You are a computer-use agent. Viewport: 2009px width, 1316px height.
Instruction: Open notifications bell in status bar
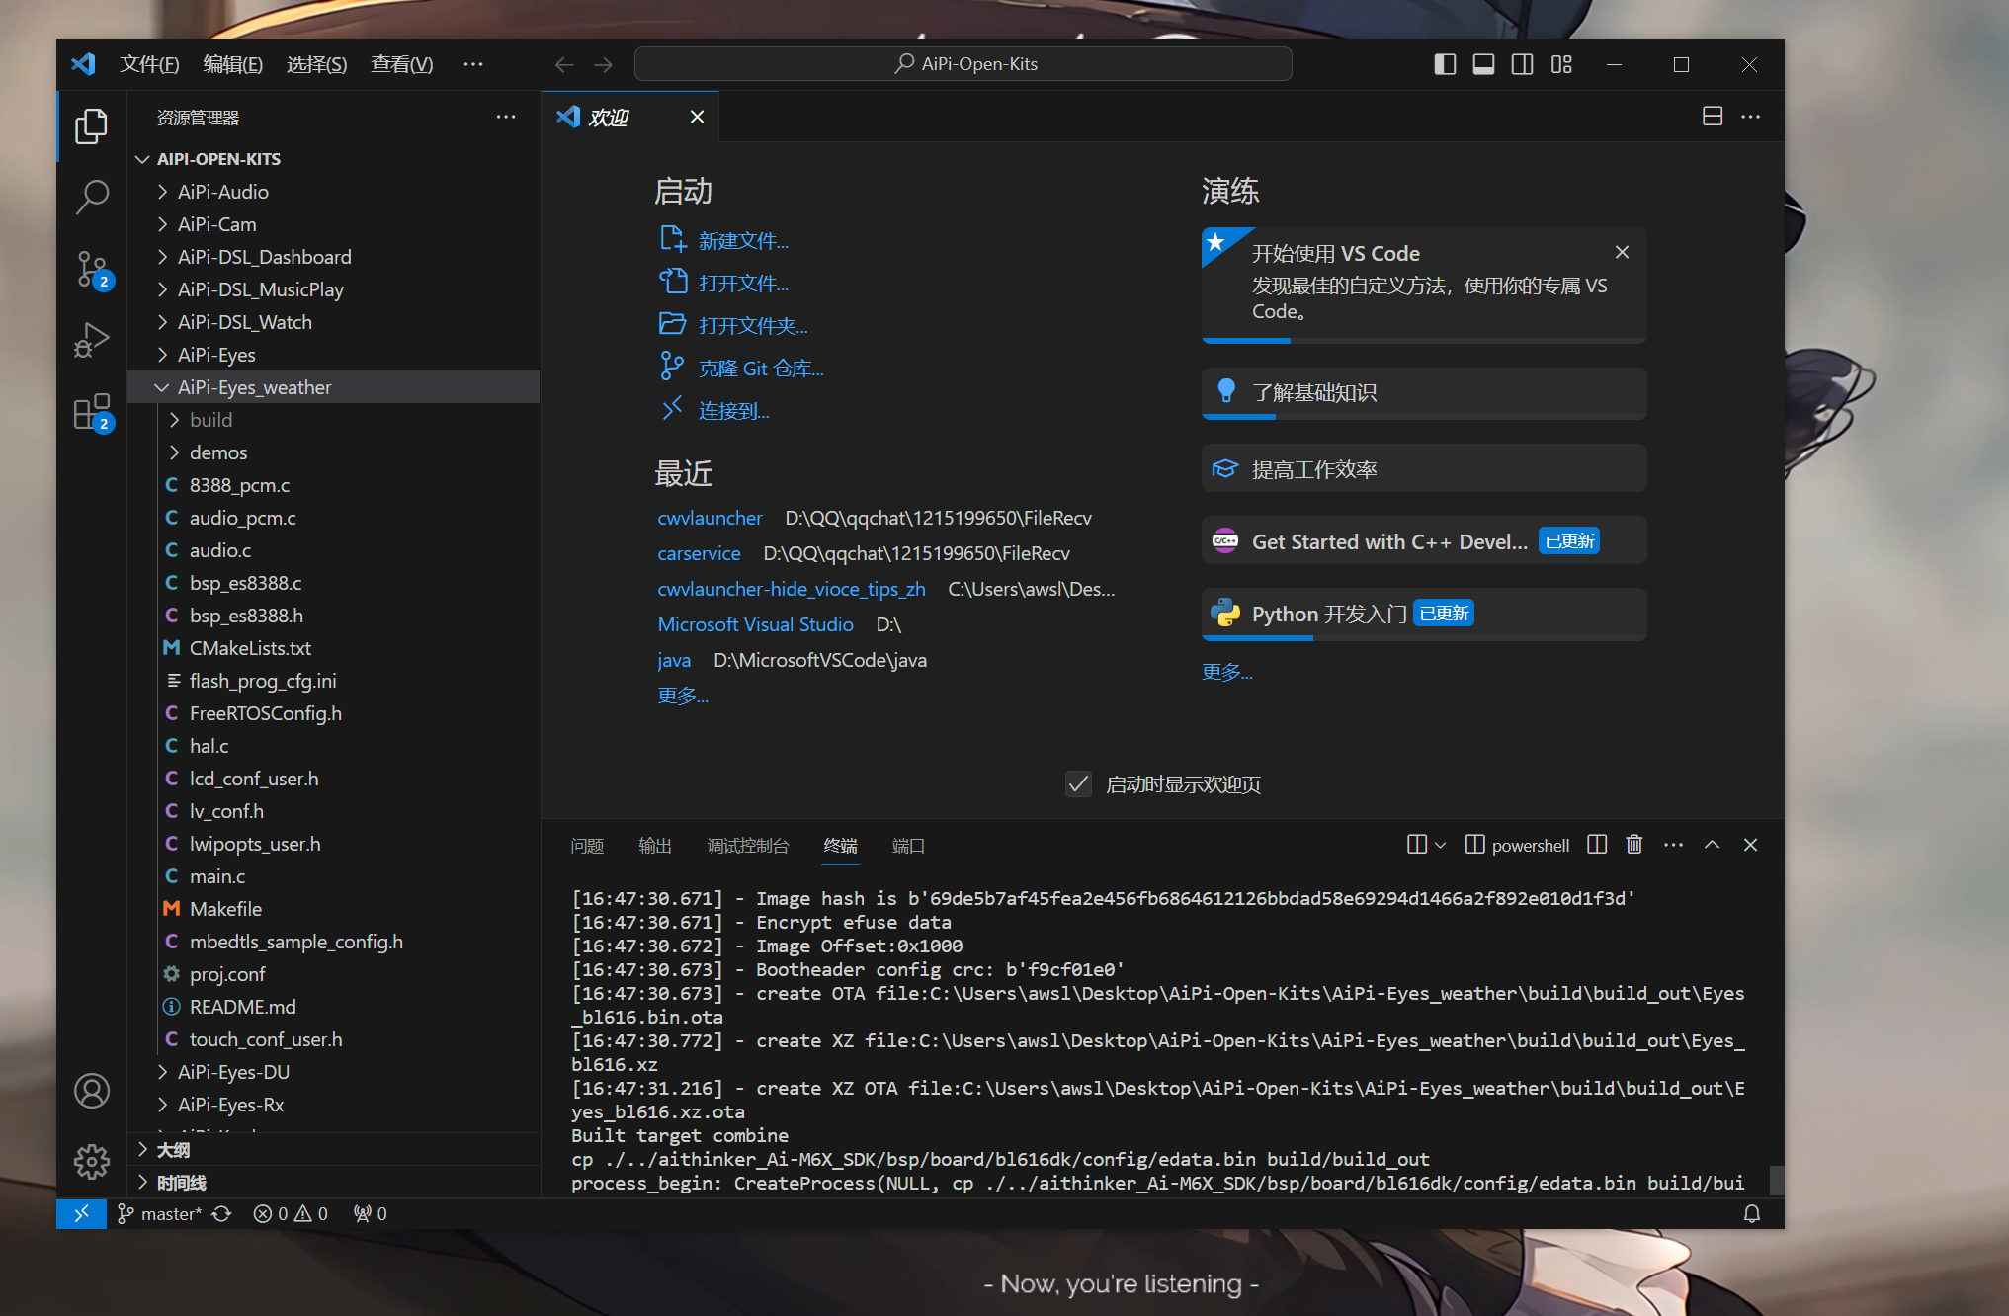tap(1752, 1214)
